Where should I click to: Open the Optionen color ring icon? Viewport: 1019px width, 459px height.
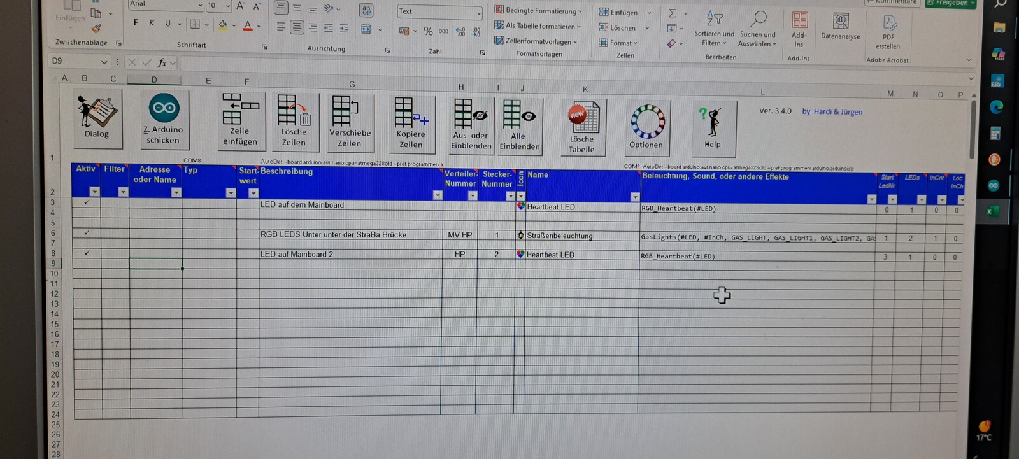[647, 127]
